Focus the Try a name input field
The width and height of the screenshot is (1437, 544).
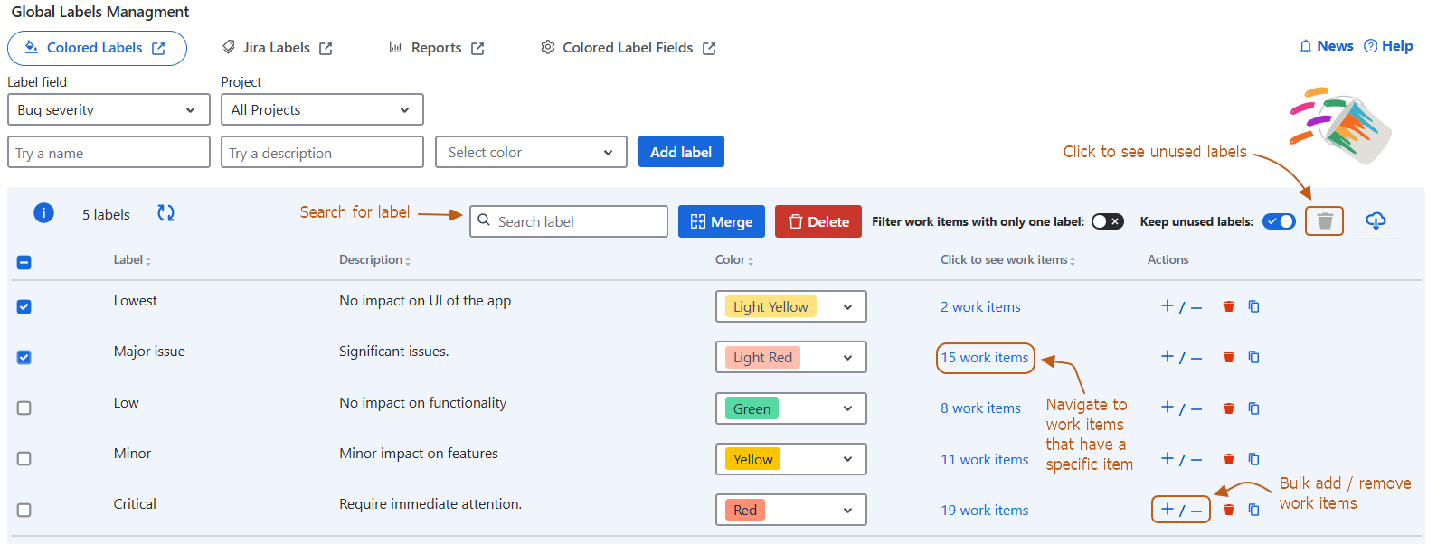[109, 152]
